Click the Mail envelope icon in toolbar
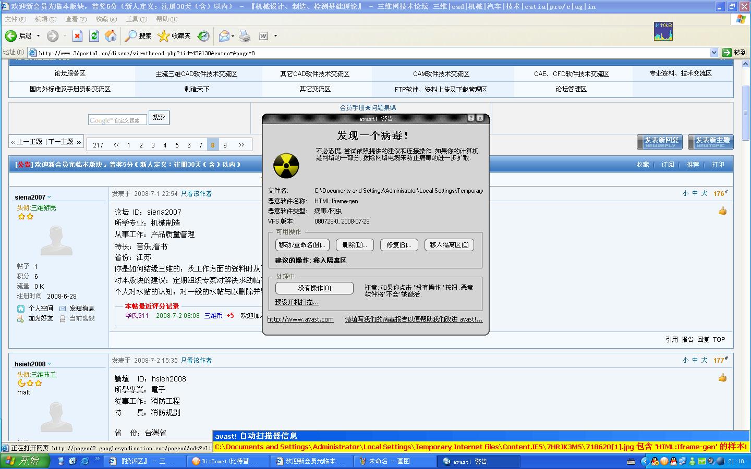This screenshot has width=751, height=469. (x=224, y=35)
